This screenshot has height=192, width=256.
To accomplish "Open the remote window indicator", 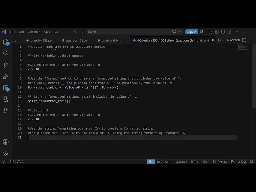I will (4, 162).
